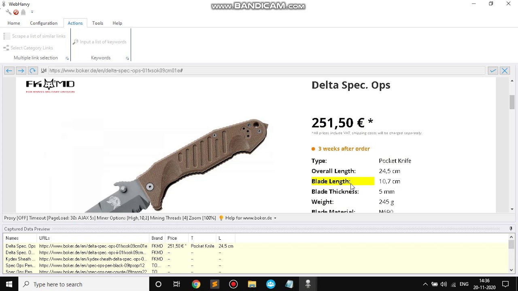The image size is (518, 291).
Task: Open the Tools tab
Action: point(98,23)
